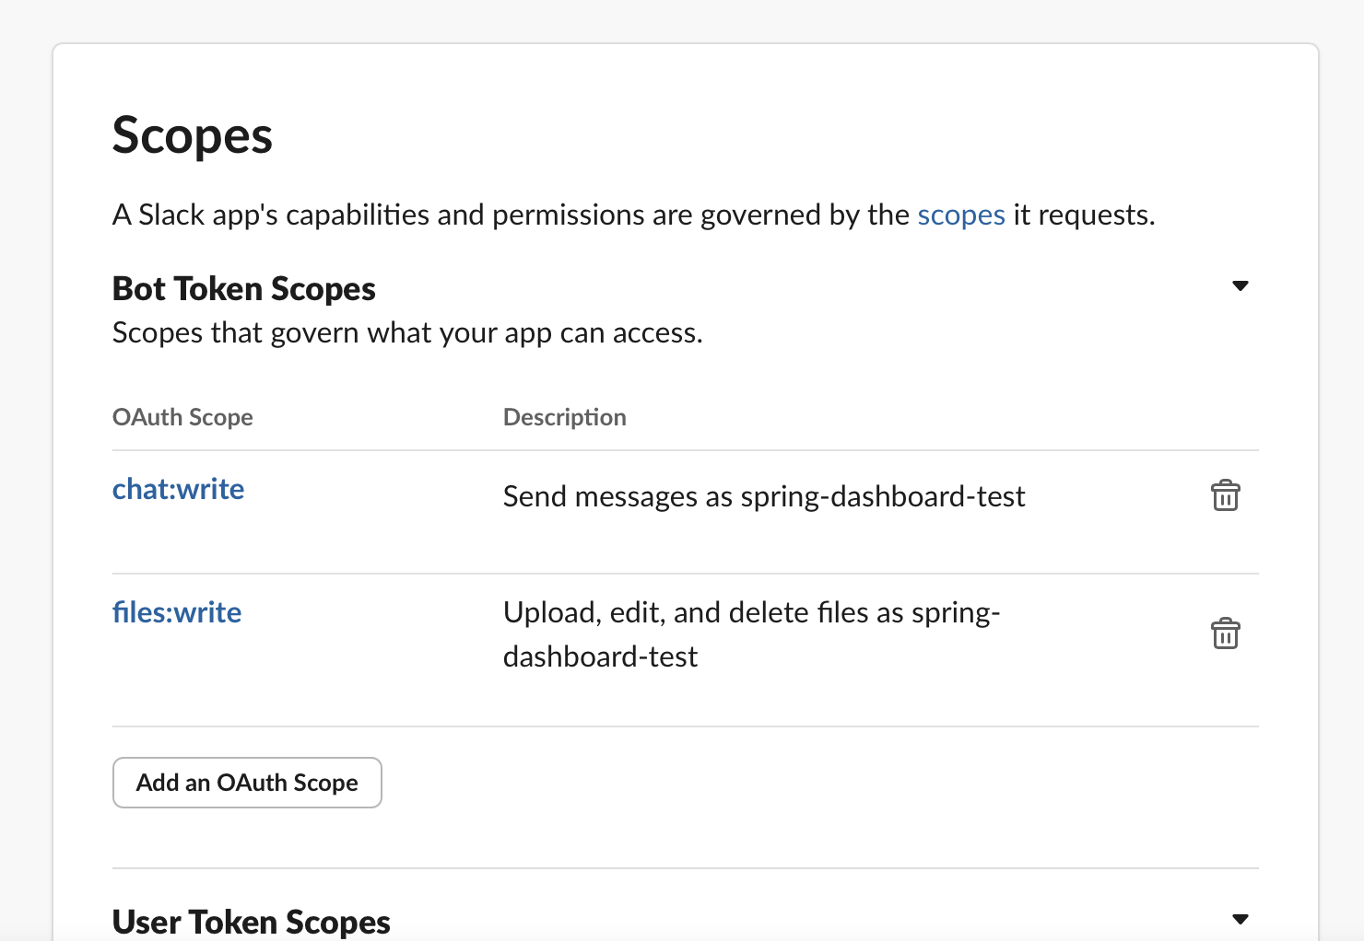Click the divider line under the column headers

coord(685,450)
